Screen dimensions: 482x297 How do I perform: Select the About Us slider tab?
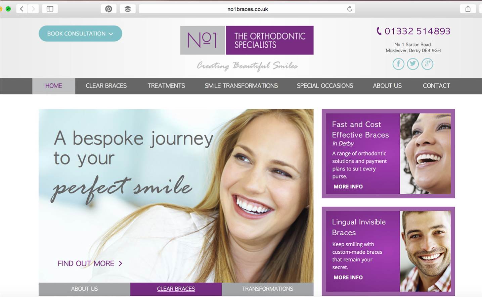click(x=84, y=289)
